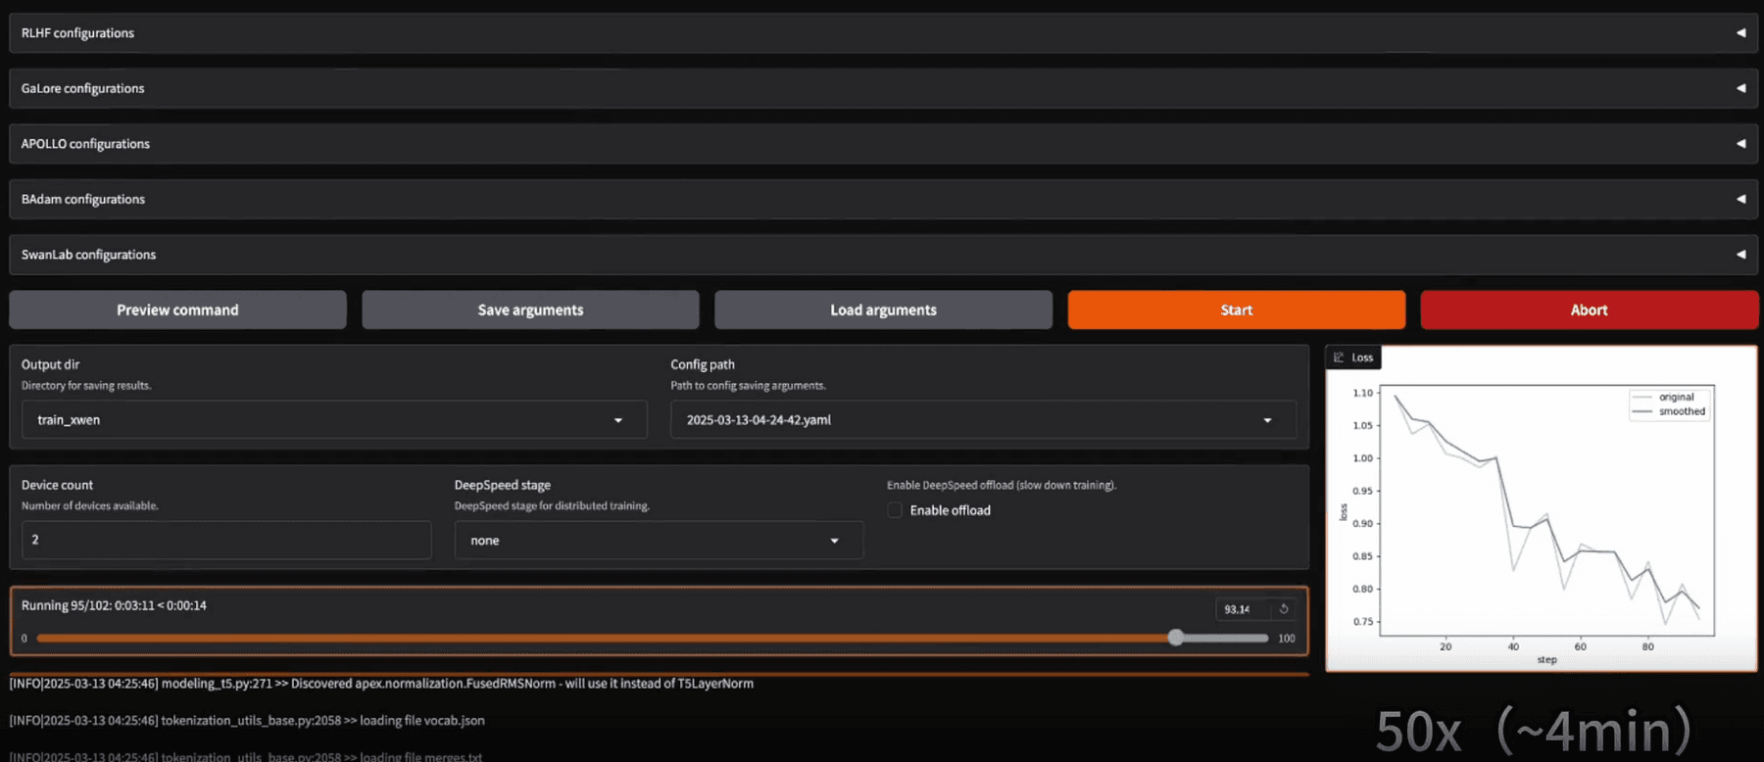
Task: Expand SwanLab configurations section
Action: click(882, 255)
